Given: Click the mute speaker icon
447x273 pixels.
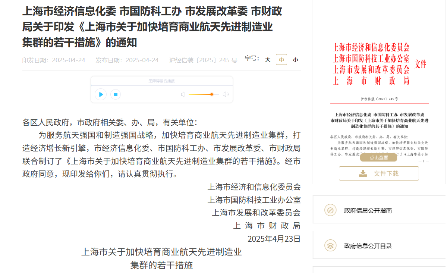Looking at the screenshot, I should (x=183, y=94).
